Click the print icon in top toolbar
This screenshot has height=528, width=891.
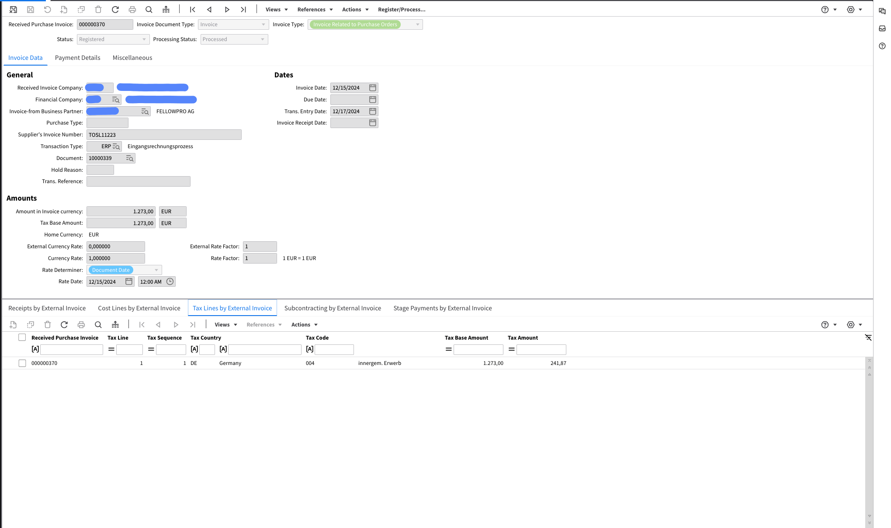click(x=132, y=10)
